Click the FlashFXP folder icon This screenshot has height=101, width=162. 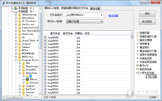pyautogui.click(x=23, y=70)
